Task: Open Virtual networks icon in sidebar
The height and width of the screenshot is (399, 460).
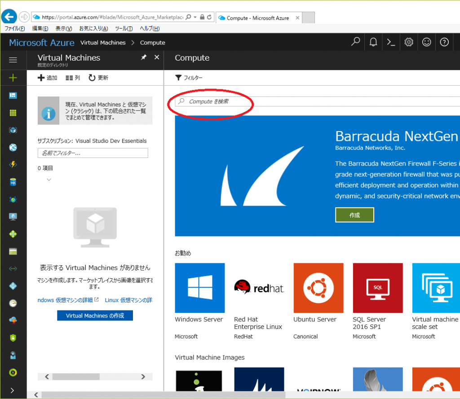Action: (x=13, y=268)
